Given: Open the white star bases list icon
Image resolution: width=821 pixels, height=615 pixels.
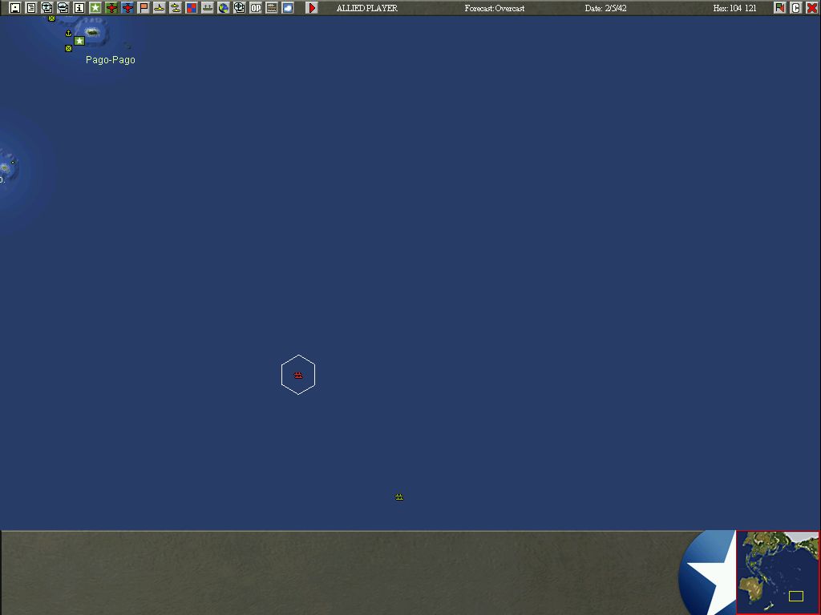Looking at the screenshot, I should tap(95, 8).
